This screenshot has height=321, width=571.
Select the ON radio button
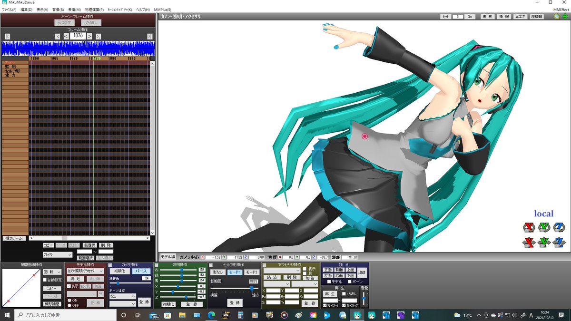point(69,300)
